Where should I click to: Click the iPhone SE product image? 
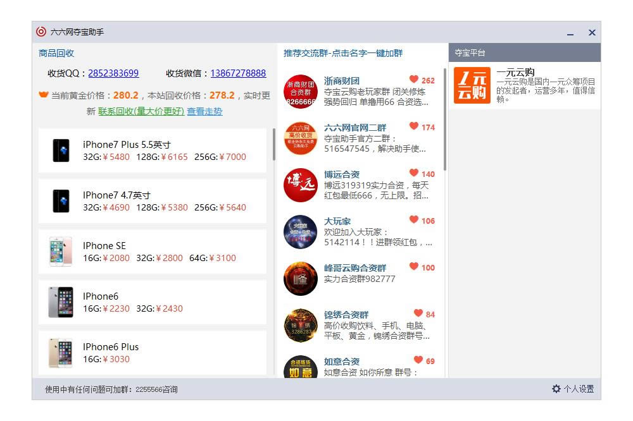click(x=61, y=252)
